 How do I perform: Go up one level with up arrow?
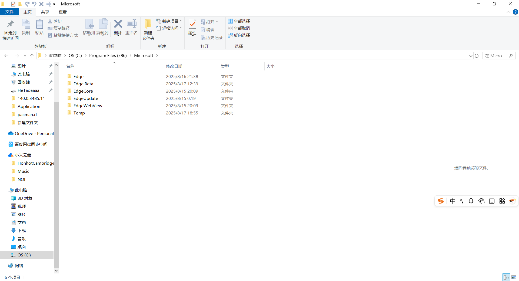point(32,56)
